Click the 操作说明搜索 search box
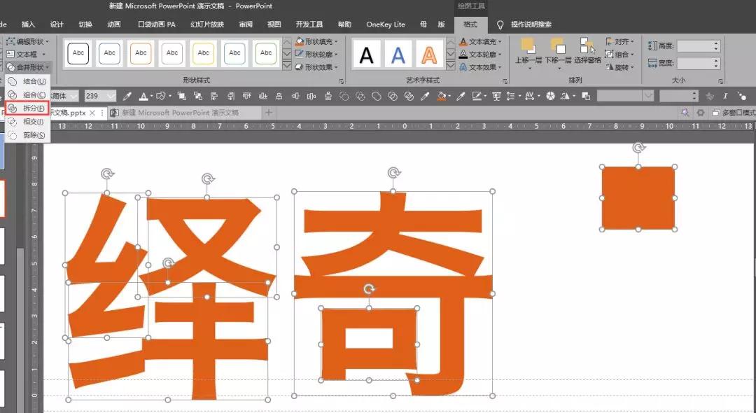This screenshot has width=756, height=413. pyautogui.click(x=531, y=24)
